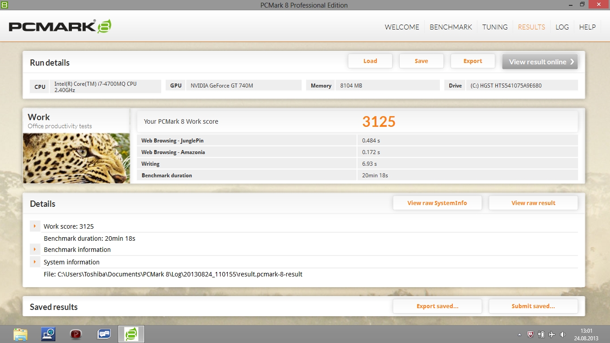Click the Memory value 8104 MB
Image resolution: width=610 pixels, height=343 pixels.
351,86
